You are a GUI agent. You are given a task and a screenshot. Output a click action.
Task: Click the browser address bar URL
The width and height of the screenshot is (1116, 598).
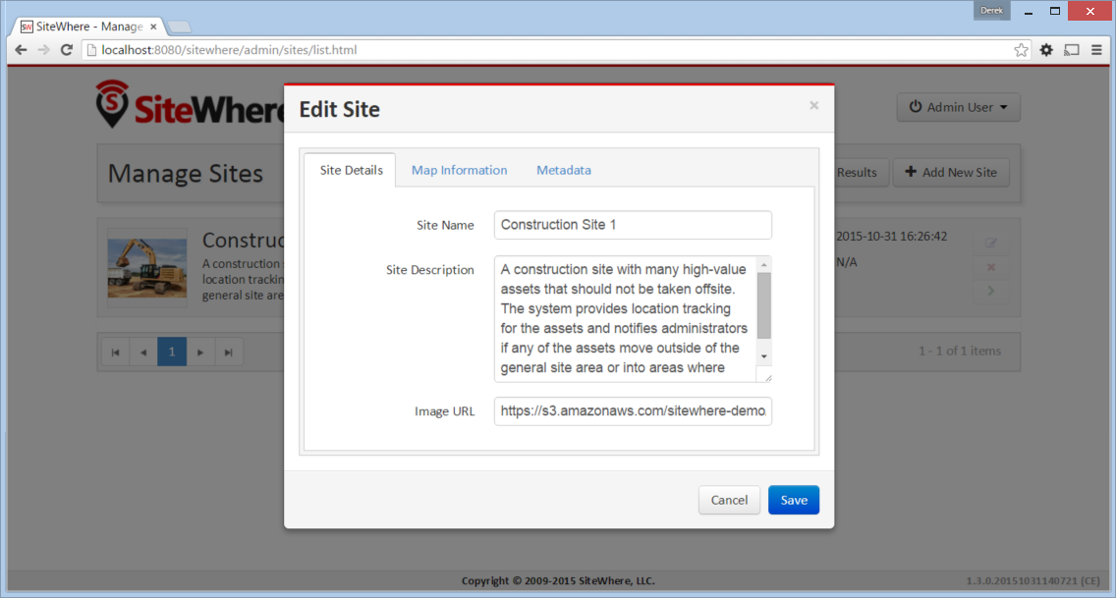229,50
